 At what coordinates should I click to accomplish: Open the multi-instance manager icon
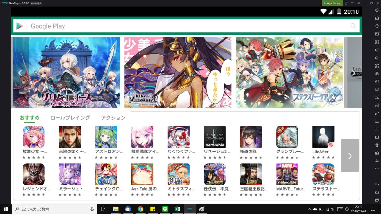[x=377, y=105]
